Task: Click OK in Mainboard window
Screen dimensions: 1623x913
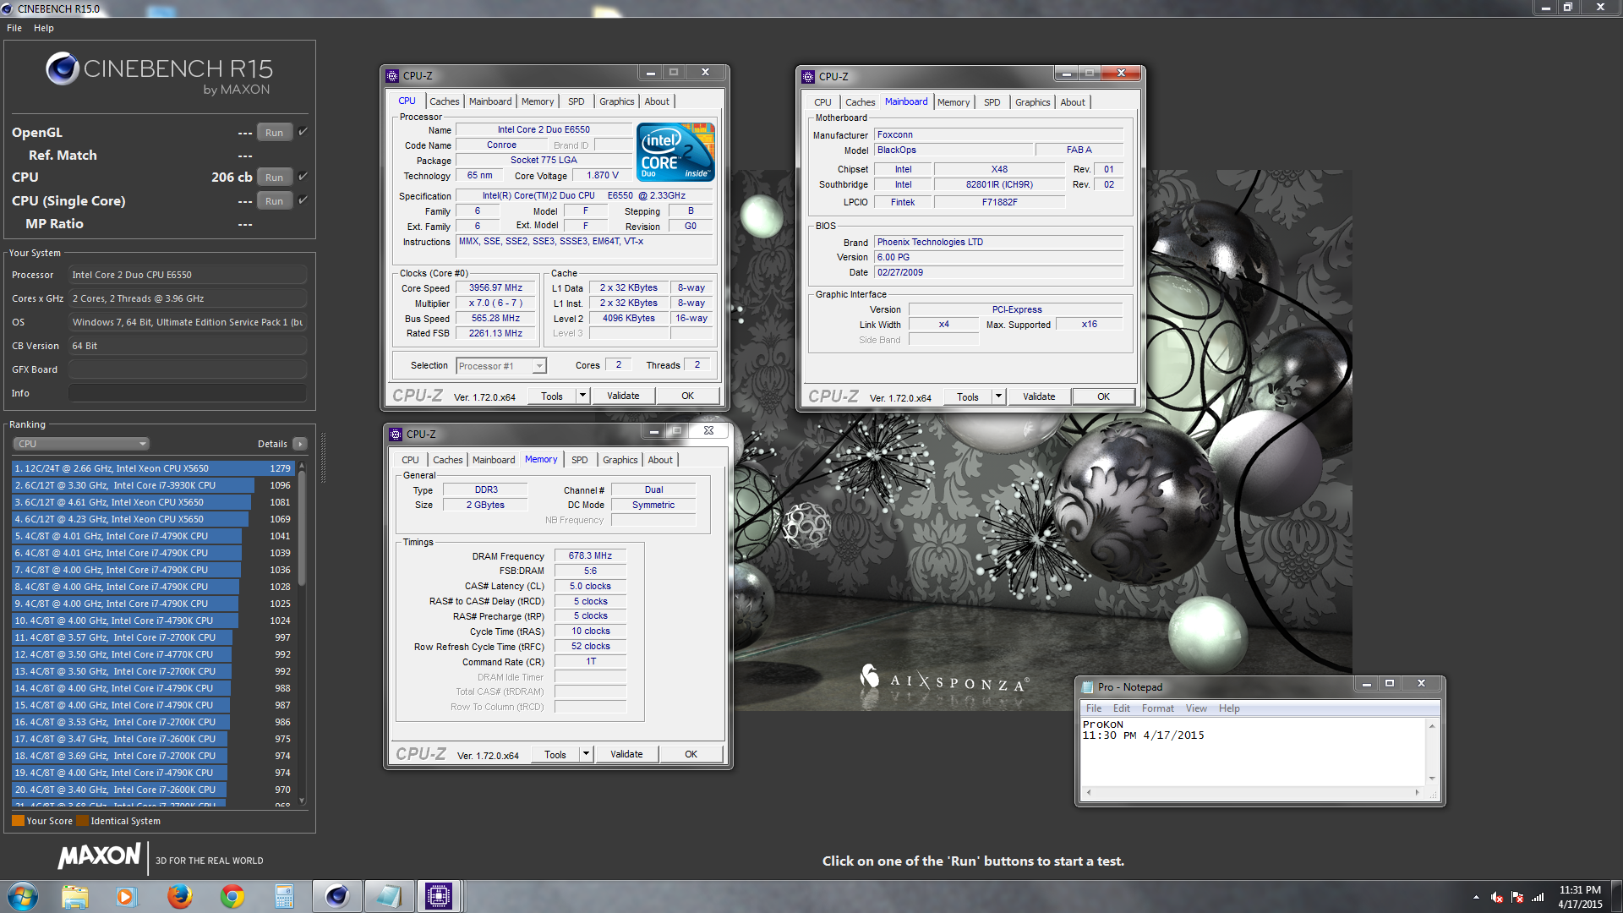Action: [1103, 396]
